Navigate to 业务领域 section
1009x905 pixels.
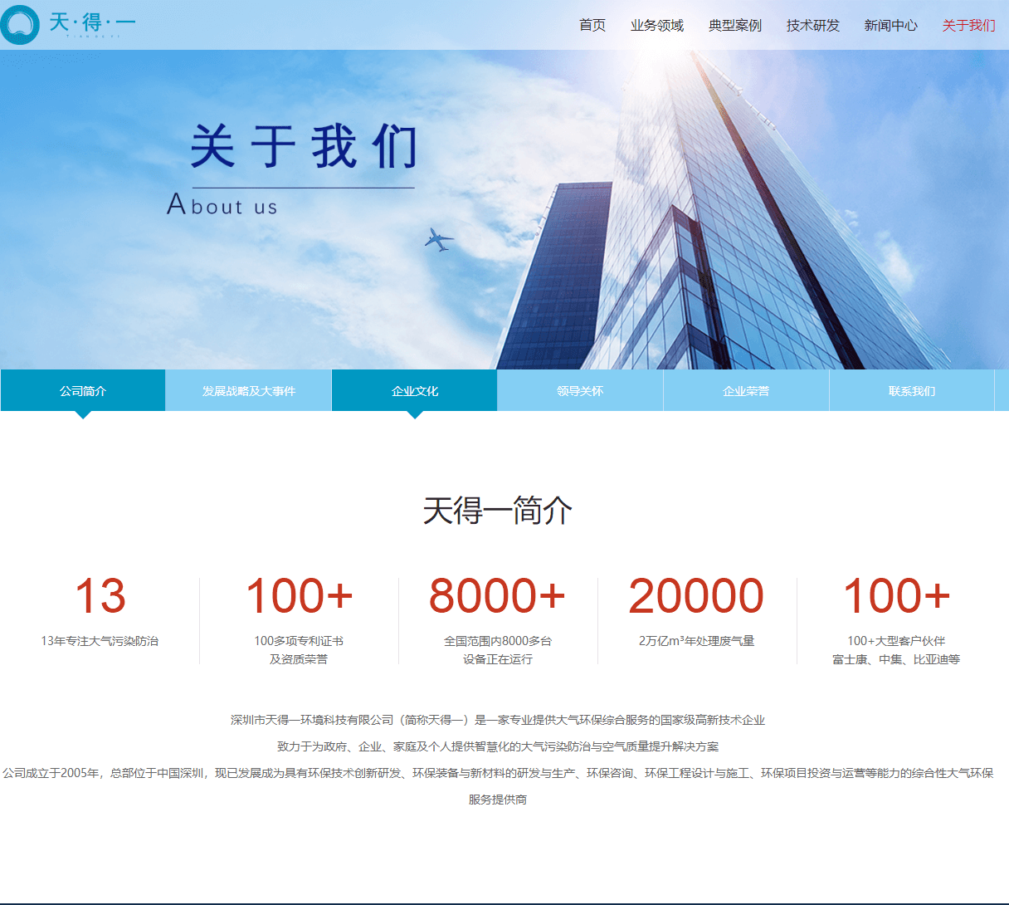click(x=657, y=26)
